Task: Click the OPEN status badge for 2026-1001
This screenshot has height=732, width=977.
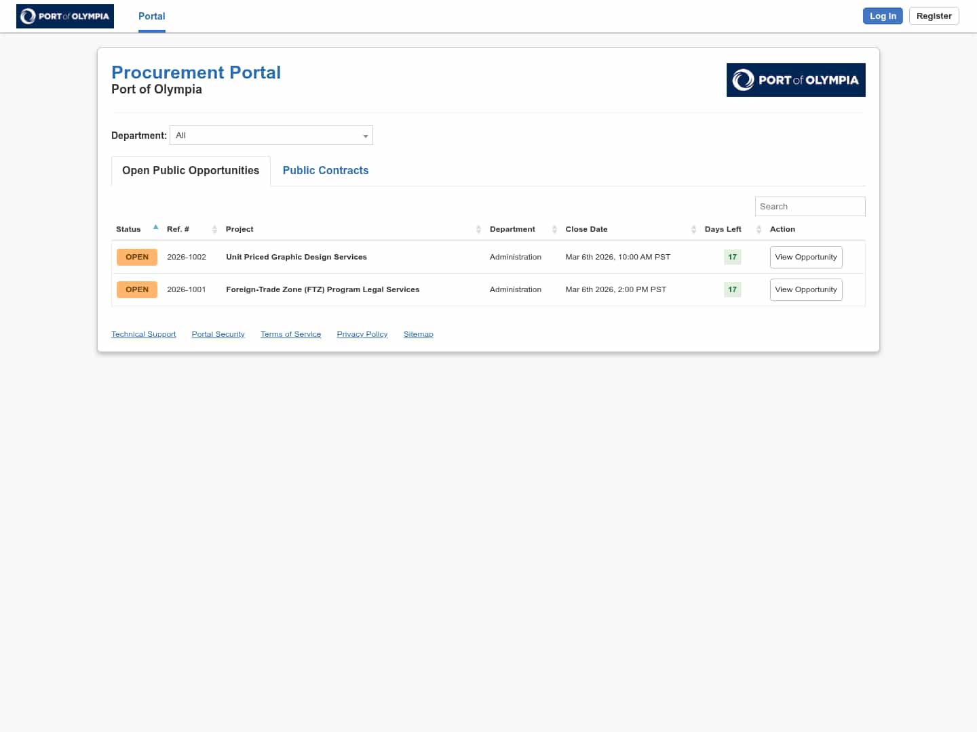Action: click(136, 289)
